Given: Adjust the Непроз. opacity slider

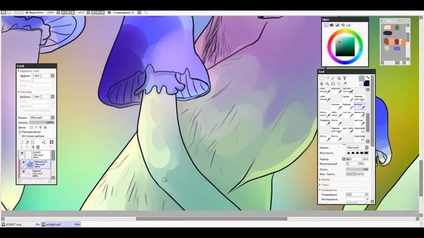Looking at the screenshot, I should pos(42,122).
